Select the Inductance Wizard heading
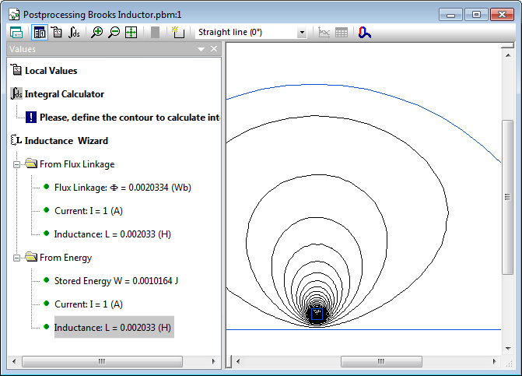The width and height of the screenshot is (522, 376). pyautogui.click(x=66, y=141)
